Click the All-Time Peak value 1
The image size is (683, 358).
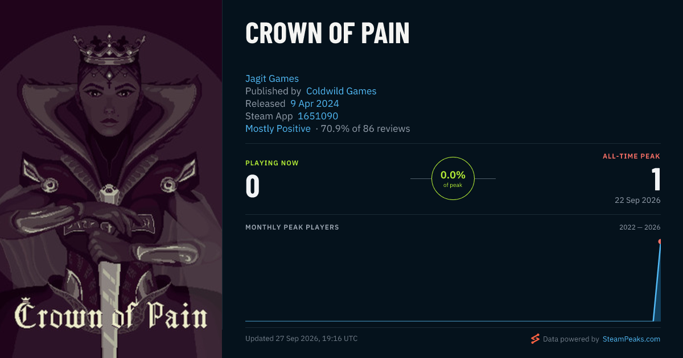coord(656,179)
